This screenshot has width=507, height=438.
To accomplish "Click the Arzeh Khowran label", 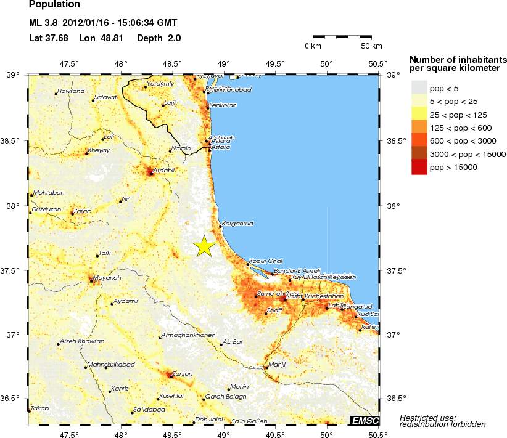I will (82, 341).
